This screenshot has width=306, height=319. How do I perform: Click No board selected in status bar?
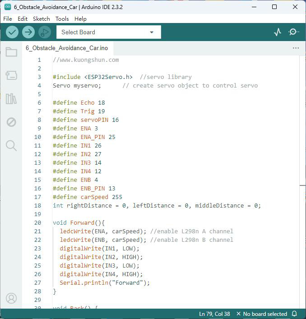point(262,314)
